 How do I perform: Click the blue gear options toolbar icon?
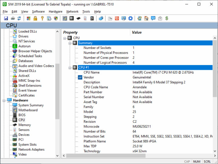point(130,18)
